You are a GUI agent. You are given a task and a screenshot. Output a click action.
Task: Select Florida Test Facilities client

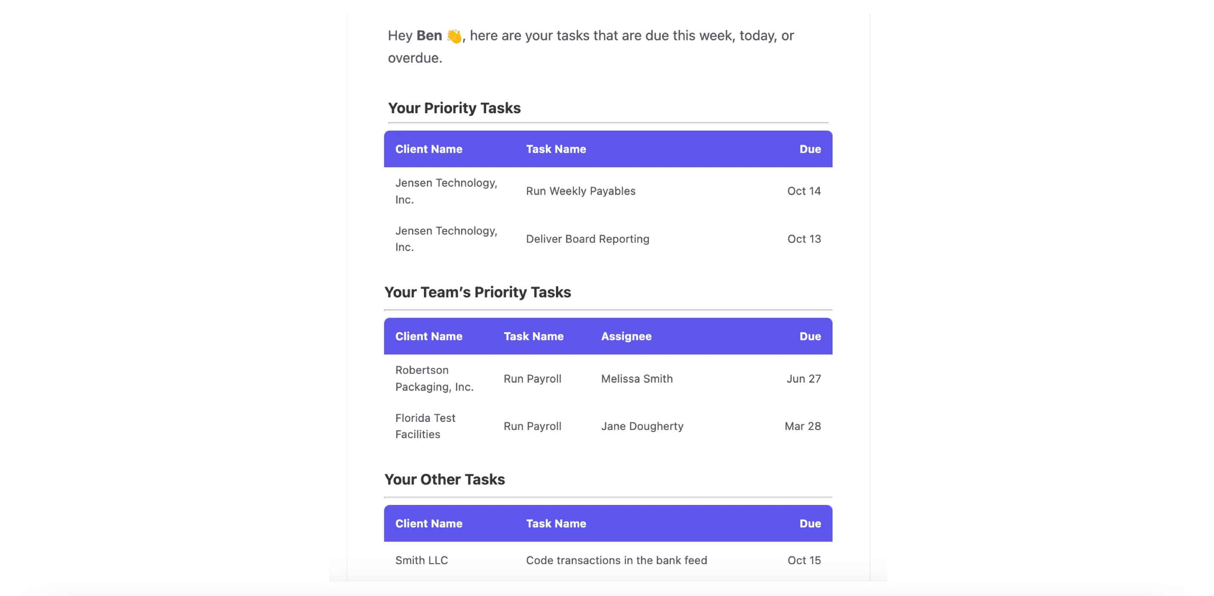pyautogui.click(x=425, y=426)
